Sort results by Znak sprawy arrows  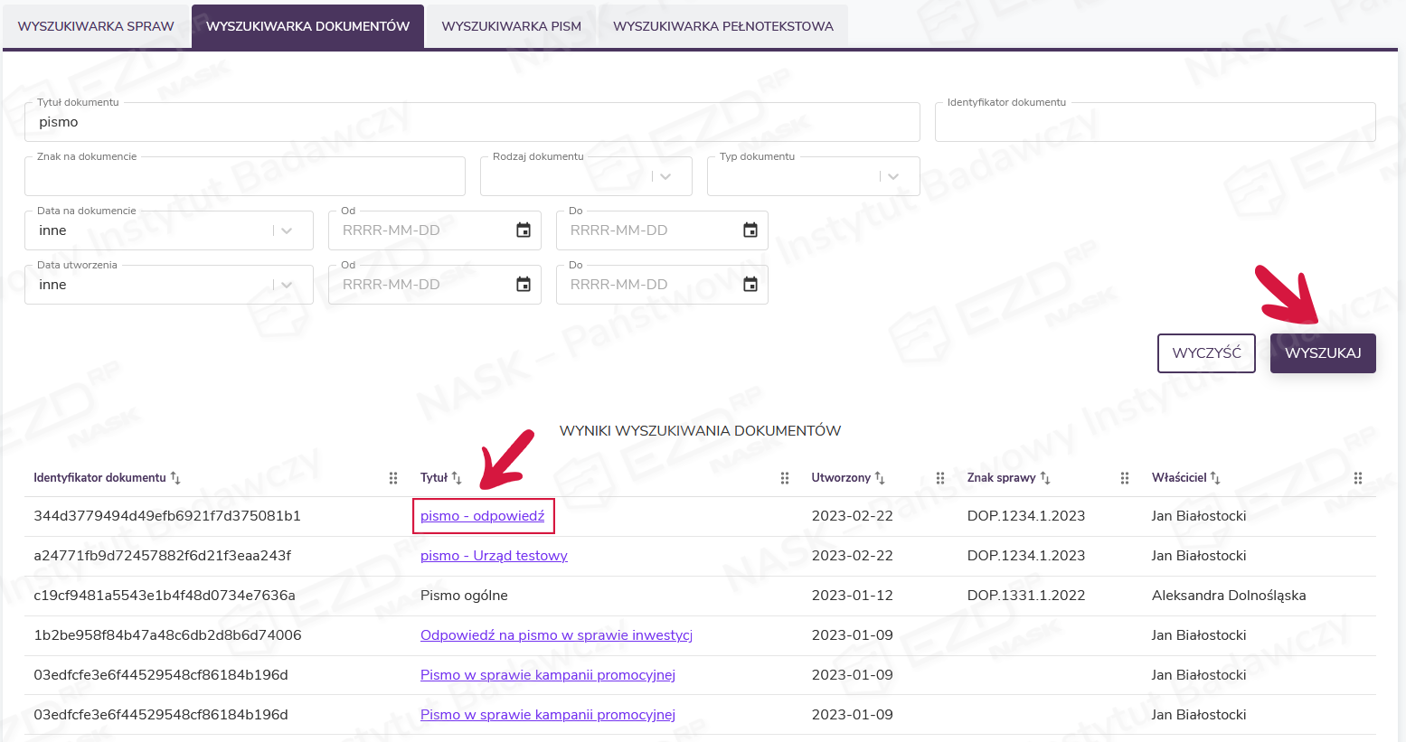1045,478
